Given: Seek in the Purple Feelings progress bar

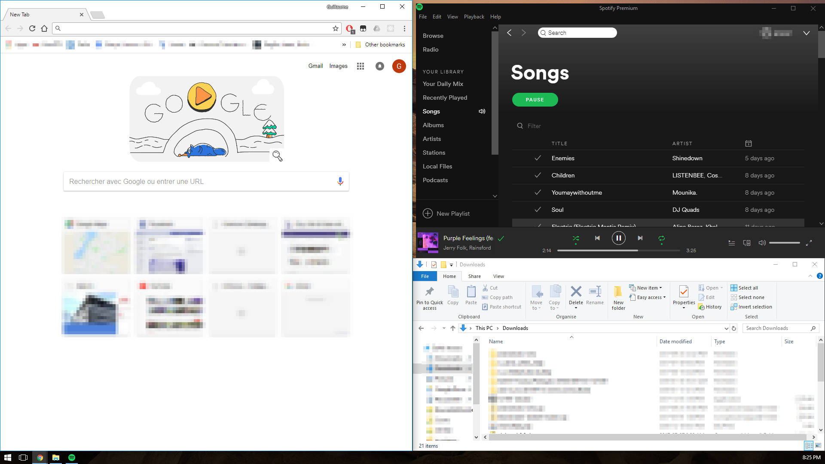Looking at the screenshot, I should tap(618, 250).
